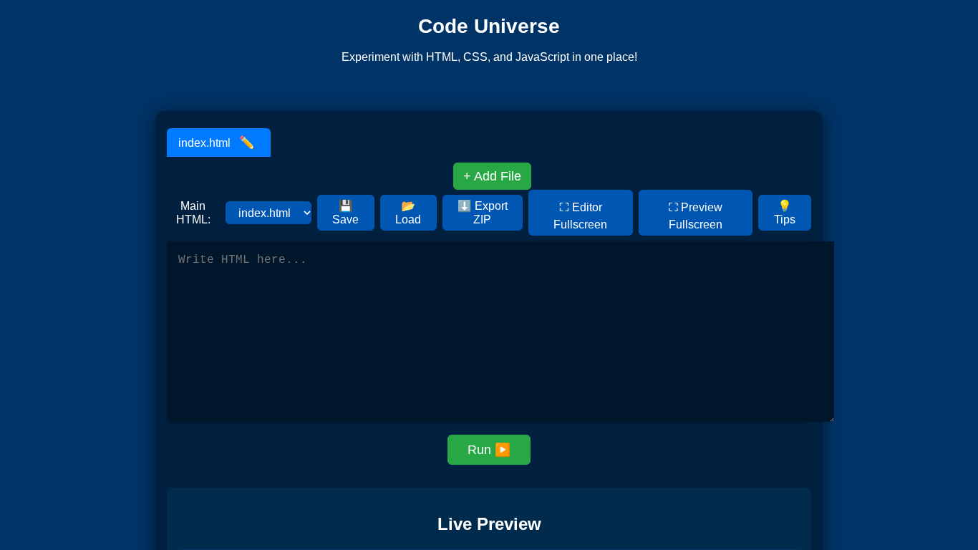Click the Tips lightbulb icon
This screenshot has width=978, height=550.
point(785,205)
